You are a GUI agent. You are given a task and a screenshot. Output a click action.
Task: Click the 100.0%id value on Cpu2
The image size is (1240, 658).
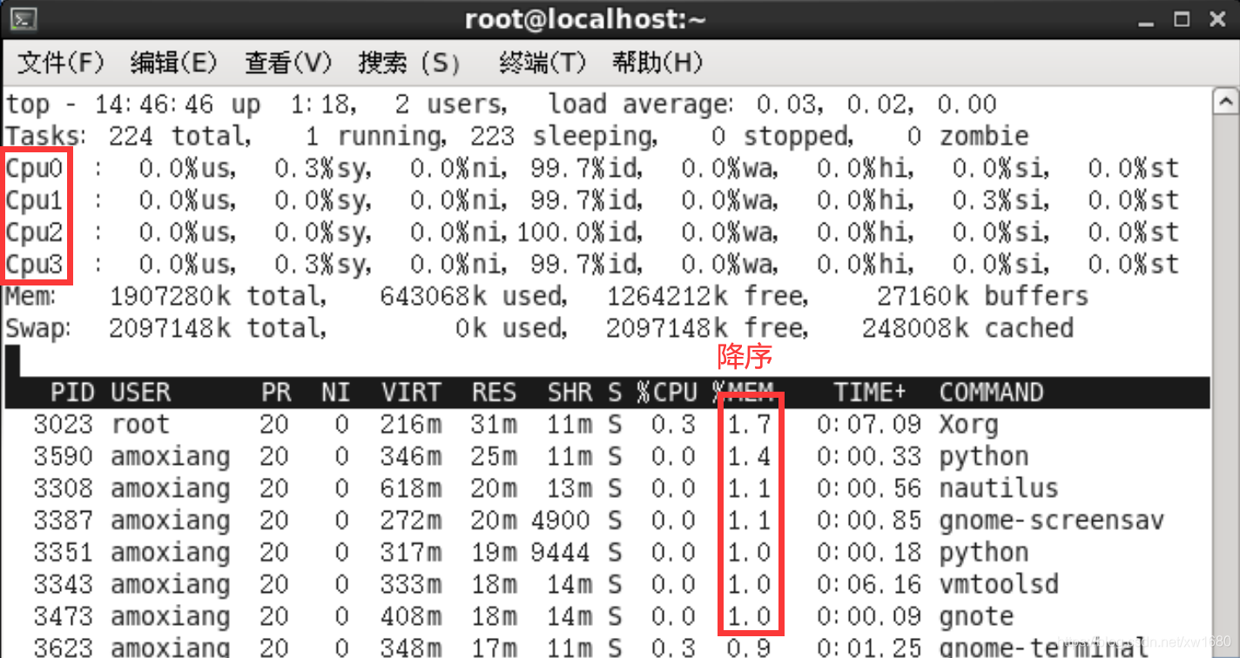coord(579,232)
